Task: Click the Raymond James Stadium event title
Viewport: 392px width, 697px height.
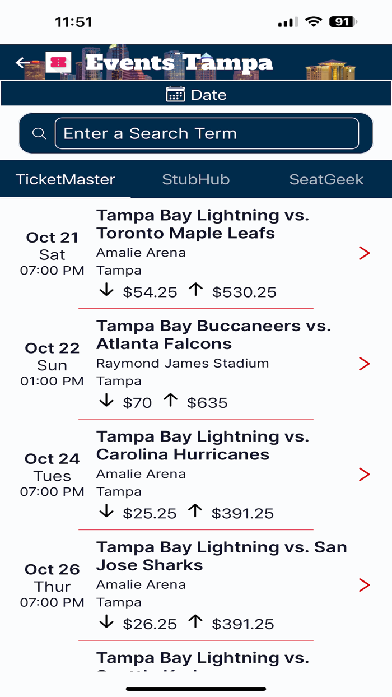Action: click(x=214, y=334)
